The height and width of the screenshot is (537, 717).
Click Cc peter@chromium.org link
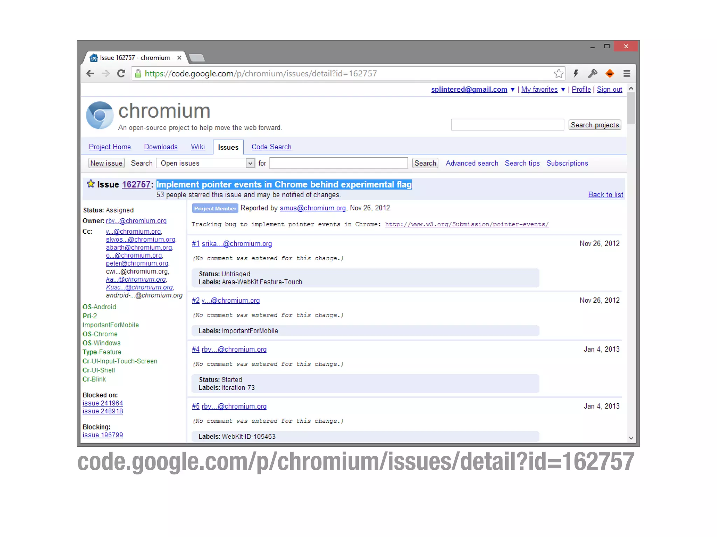tap(137, 263)
